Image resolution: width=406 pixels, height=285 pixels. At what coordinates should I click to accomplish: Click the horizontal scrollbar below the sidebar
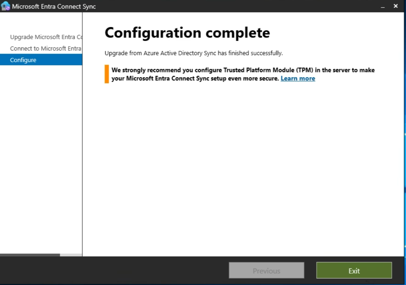pos(29,255)
